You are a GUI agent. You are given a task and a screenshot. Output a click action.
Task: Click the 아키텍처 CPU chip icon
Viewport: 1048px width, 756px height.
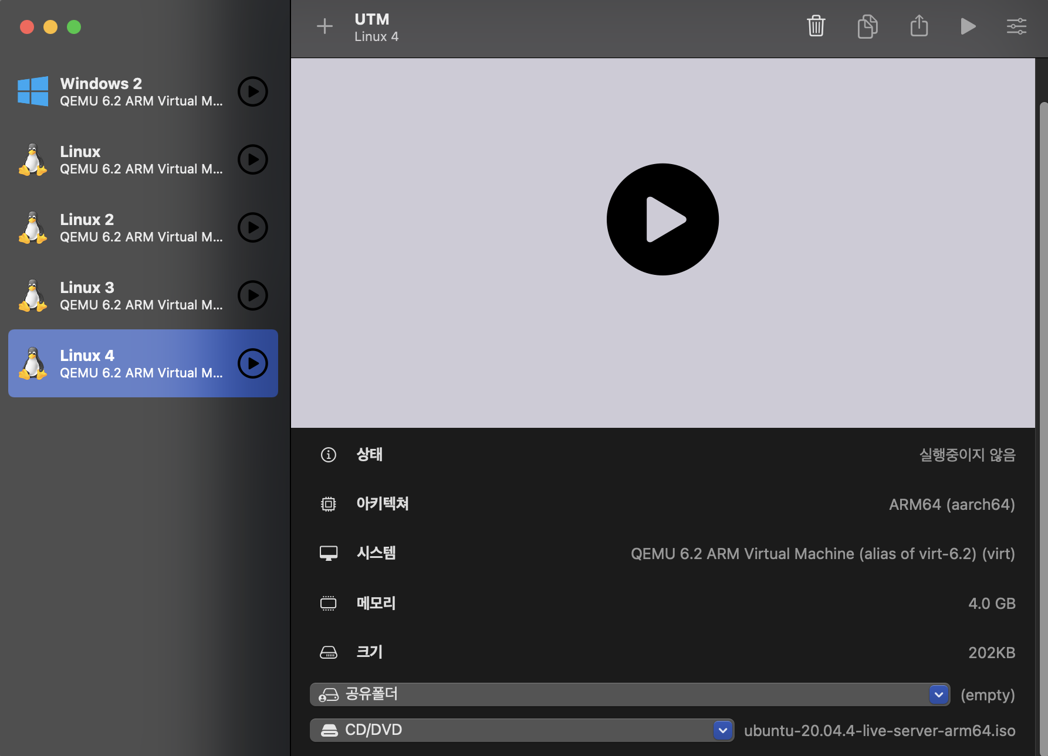[329, 504]
